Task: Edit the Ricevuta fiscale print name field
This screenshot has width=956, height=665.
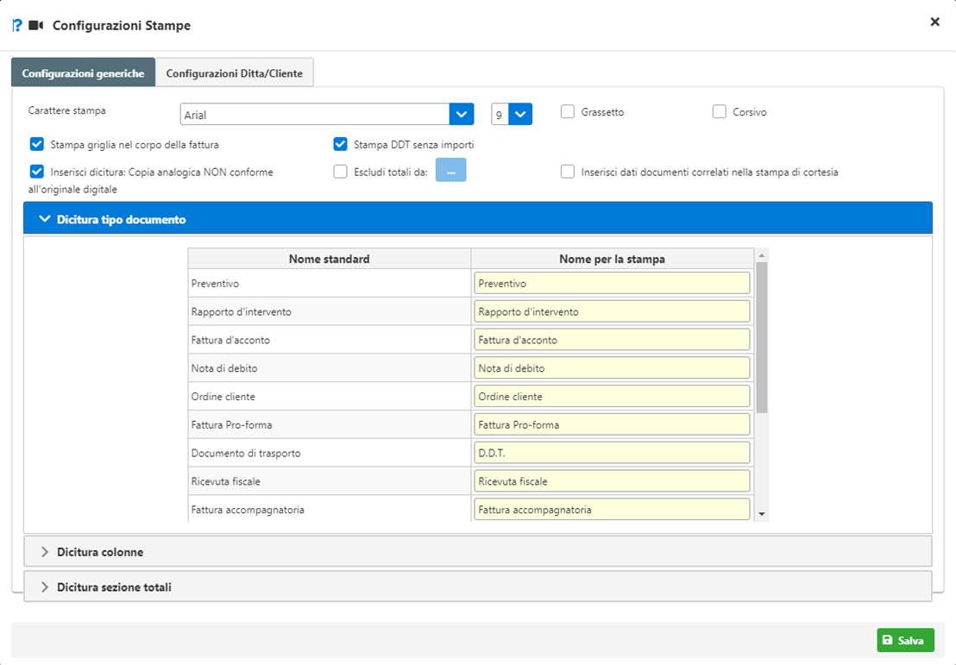Action: coord(612,481)
